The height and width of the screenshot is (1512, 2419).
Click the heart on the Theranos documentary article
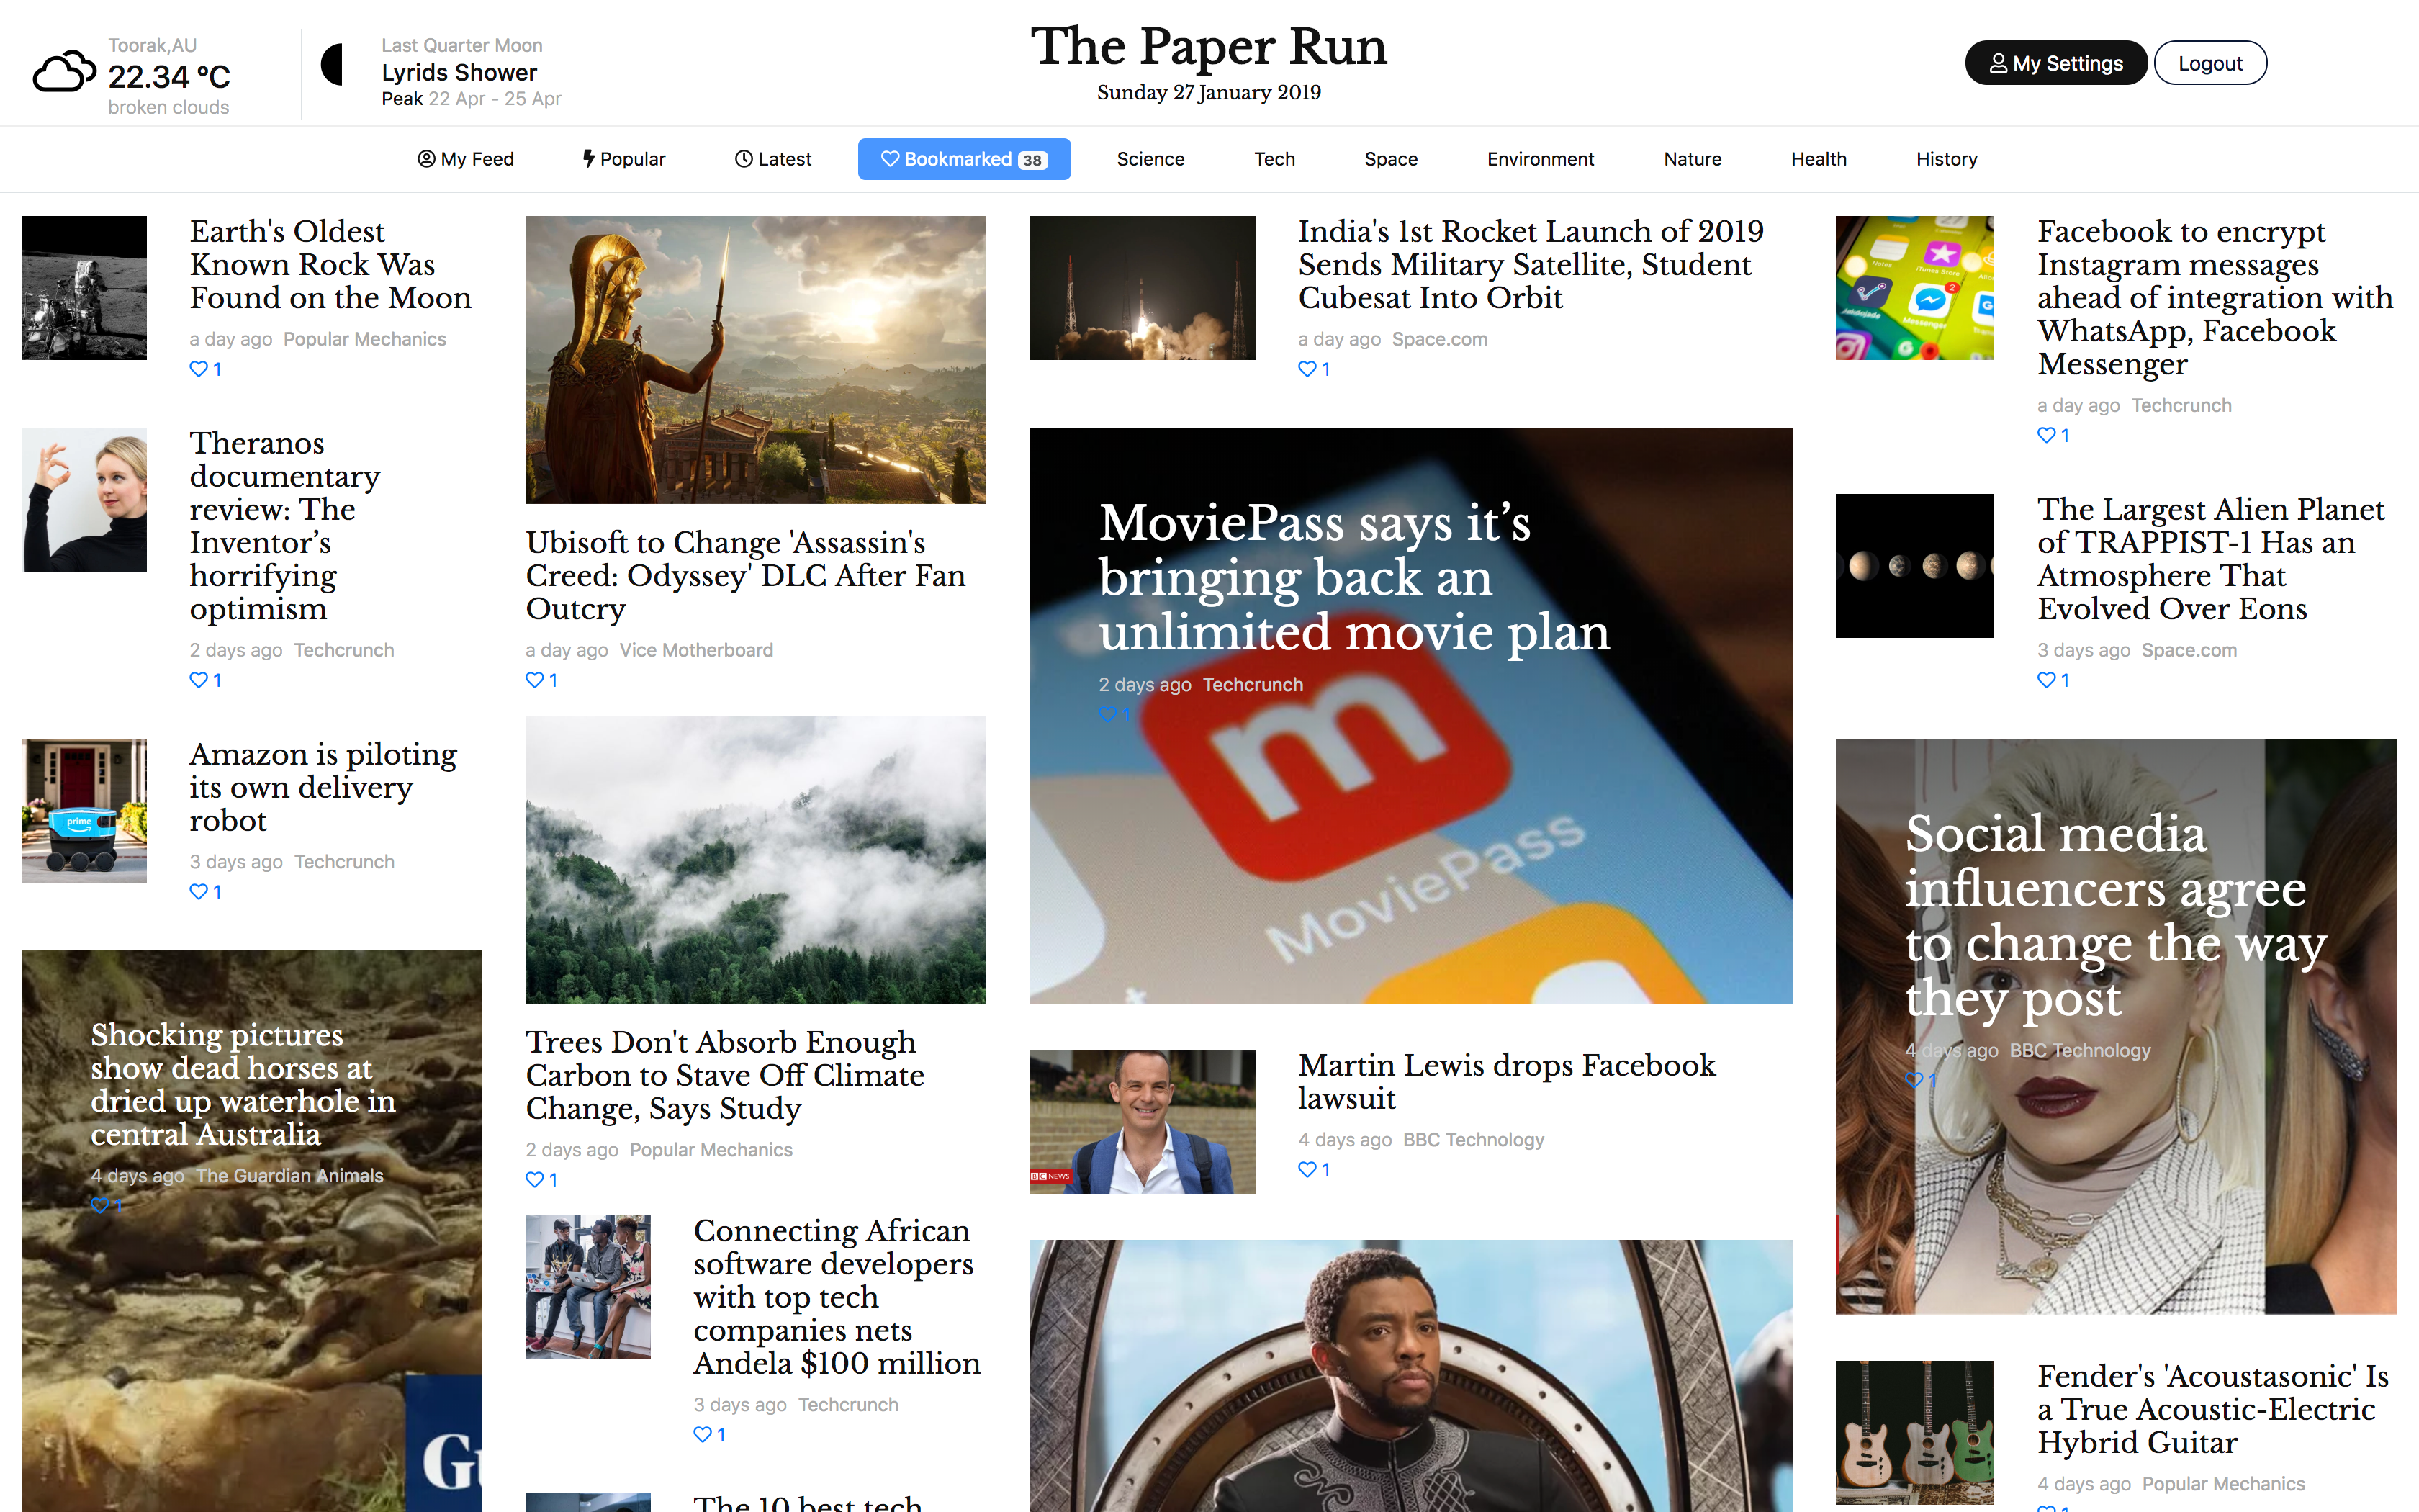[x=197, y=680]
